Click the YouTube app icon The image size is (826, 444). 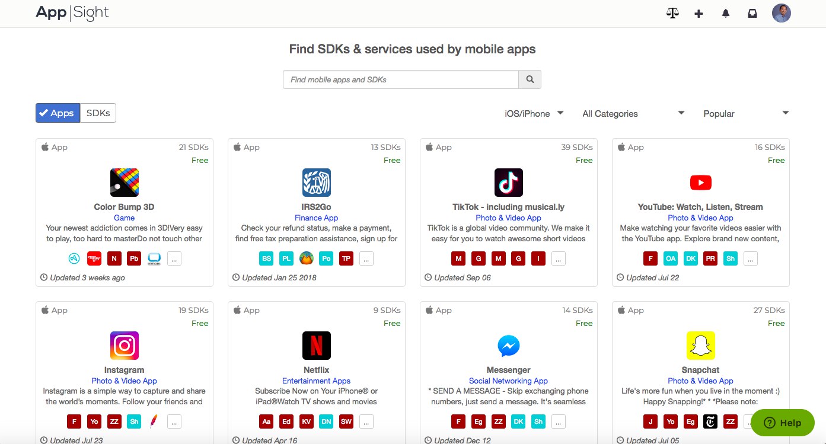click(x=701, y=183)
